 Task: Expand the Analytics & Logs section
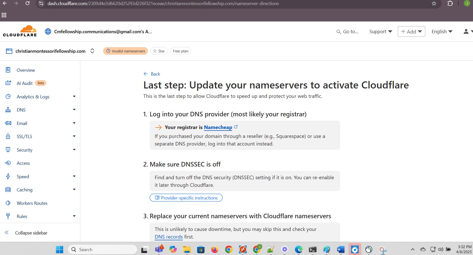click(74, 97)
